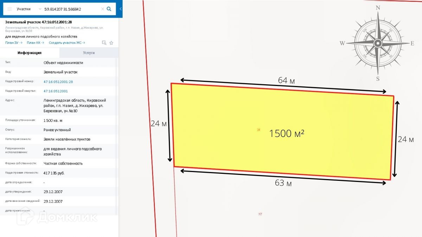Select the value Земли населённых пунктов
422x237 pixels.
pyautogui.click(x=67, y=139)
